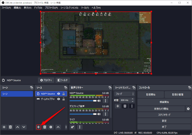Screen dimensions: 192x135
Task: Delete the selected scene with the trash icon
Action: (x=10, y=127)
